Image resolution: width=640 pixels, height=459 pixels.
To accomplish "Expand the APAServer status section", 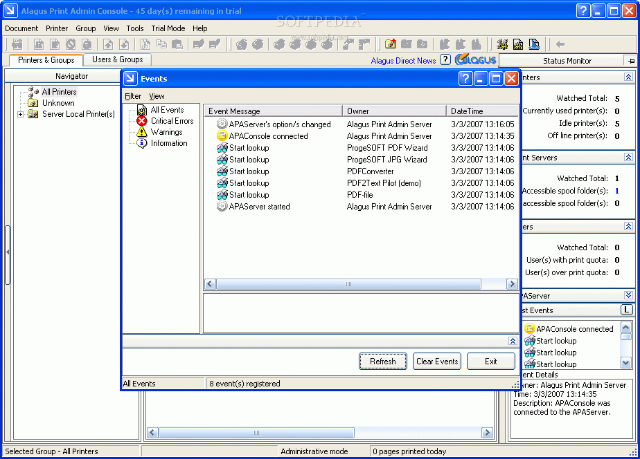I will point(629,295).
